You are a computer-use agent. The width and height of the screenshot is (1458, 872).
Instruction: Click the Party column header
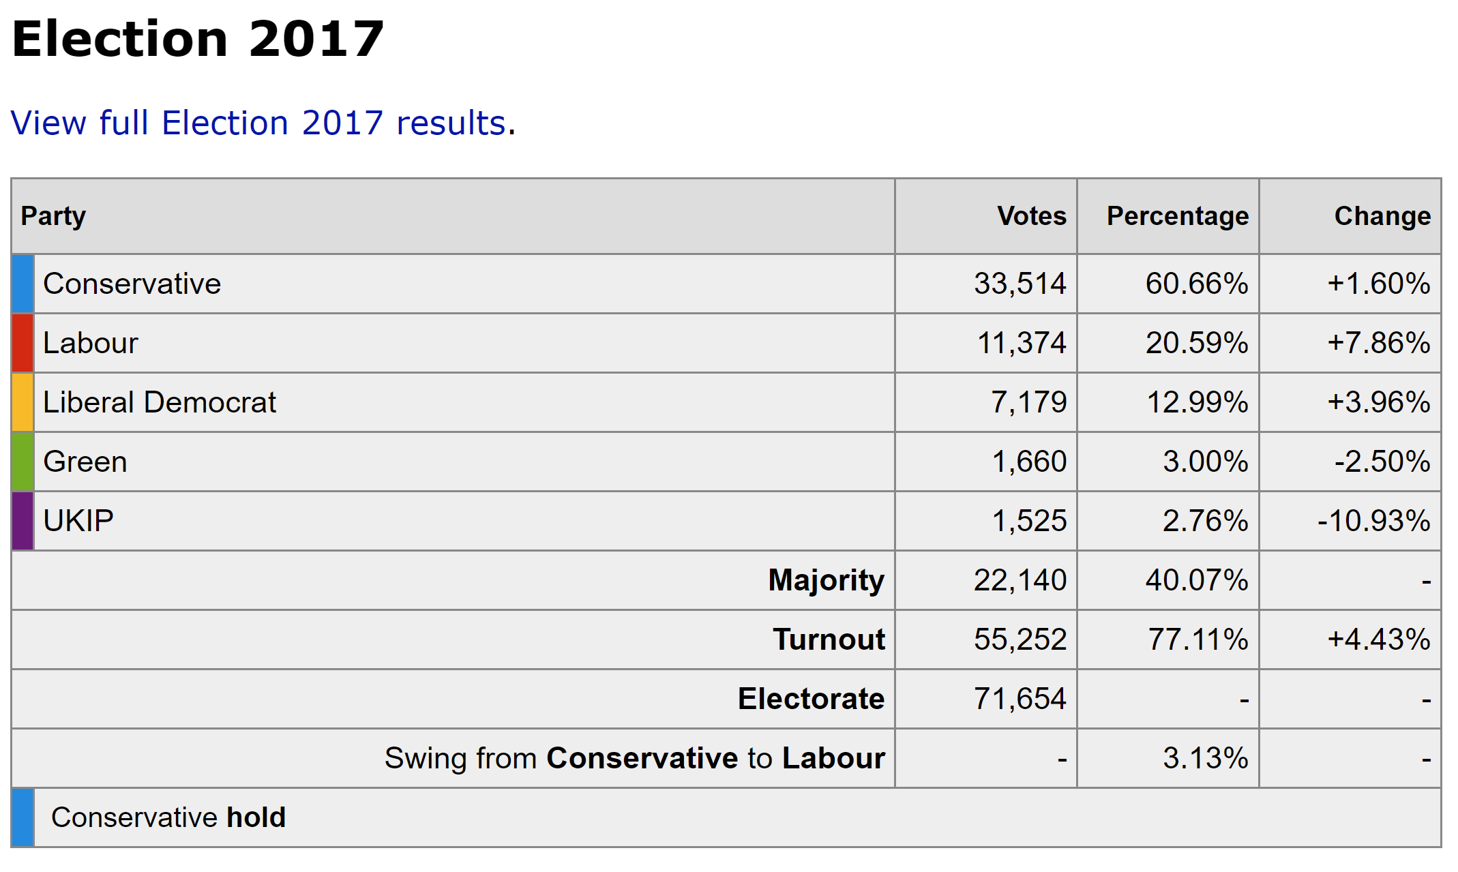point(53,216)
